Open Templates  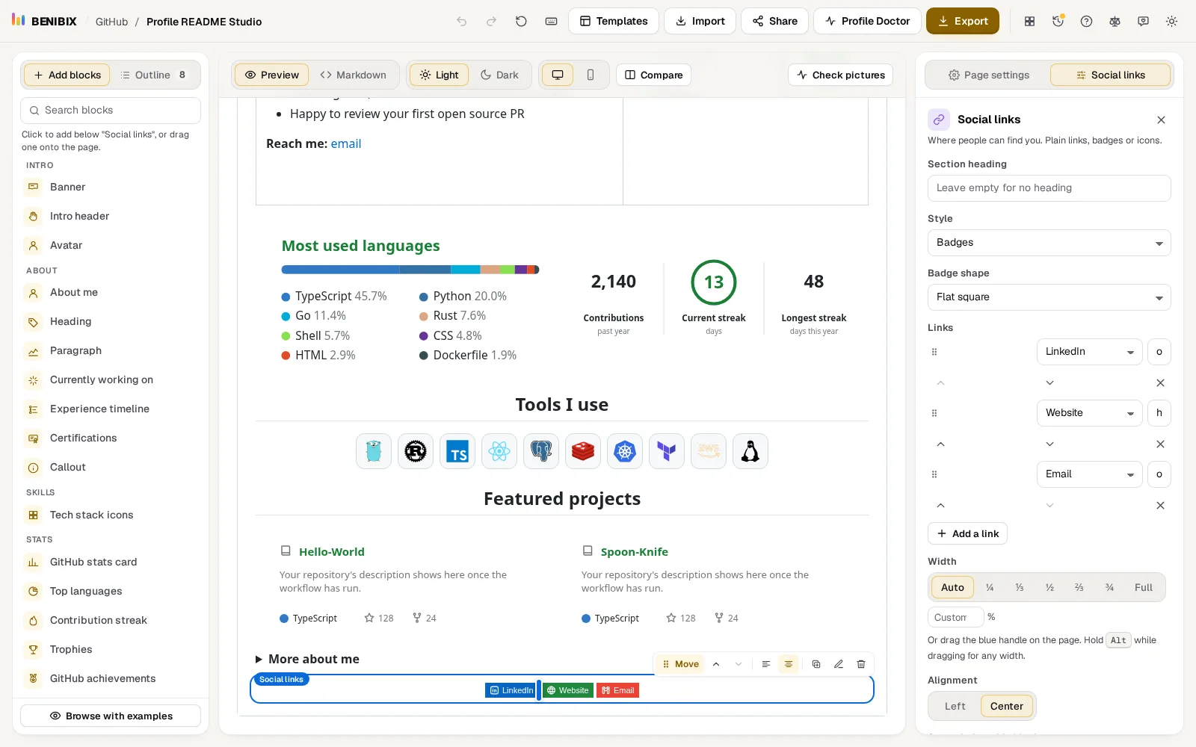pyautogui.click(x=614, y=21)
